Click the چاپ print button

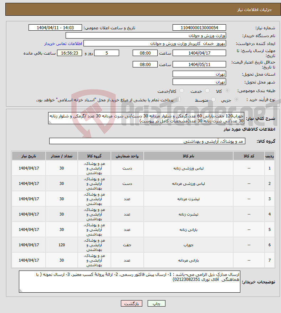[x=157, y=303]
